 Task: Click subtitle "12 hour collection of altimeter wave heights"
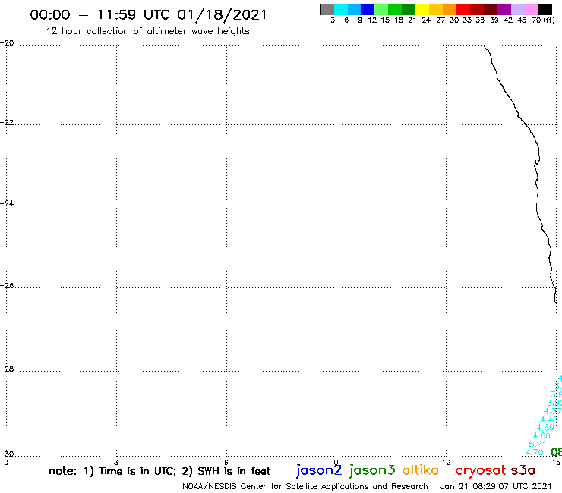pos(147,31)
